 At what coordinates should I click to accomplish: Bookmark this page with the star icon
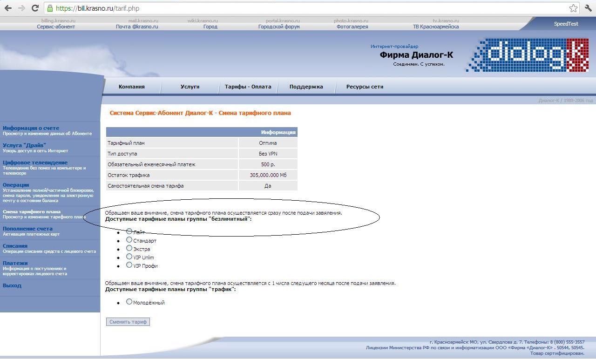[x=573, y=8]
